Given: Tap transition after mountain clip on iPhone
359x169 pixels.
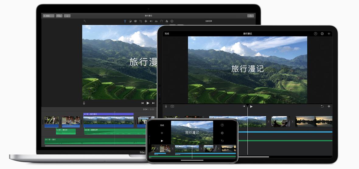Looking at the screenshot, I should pyautogui.click(x=201, y=149).
